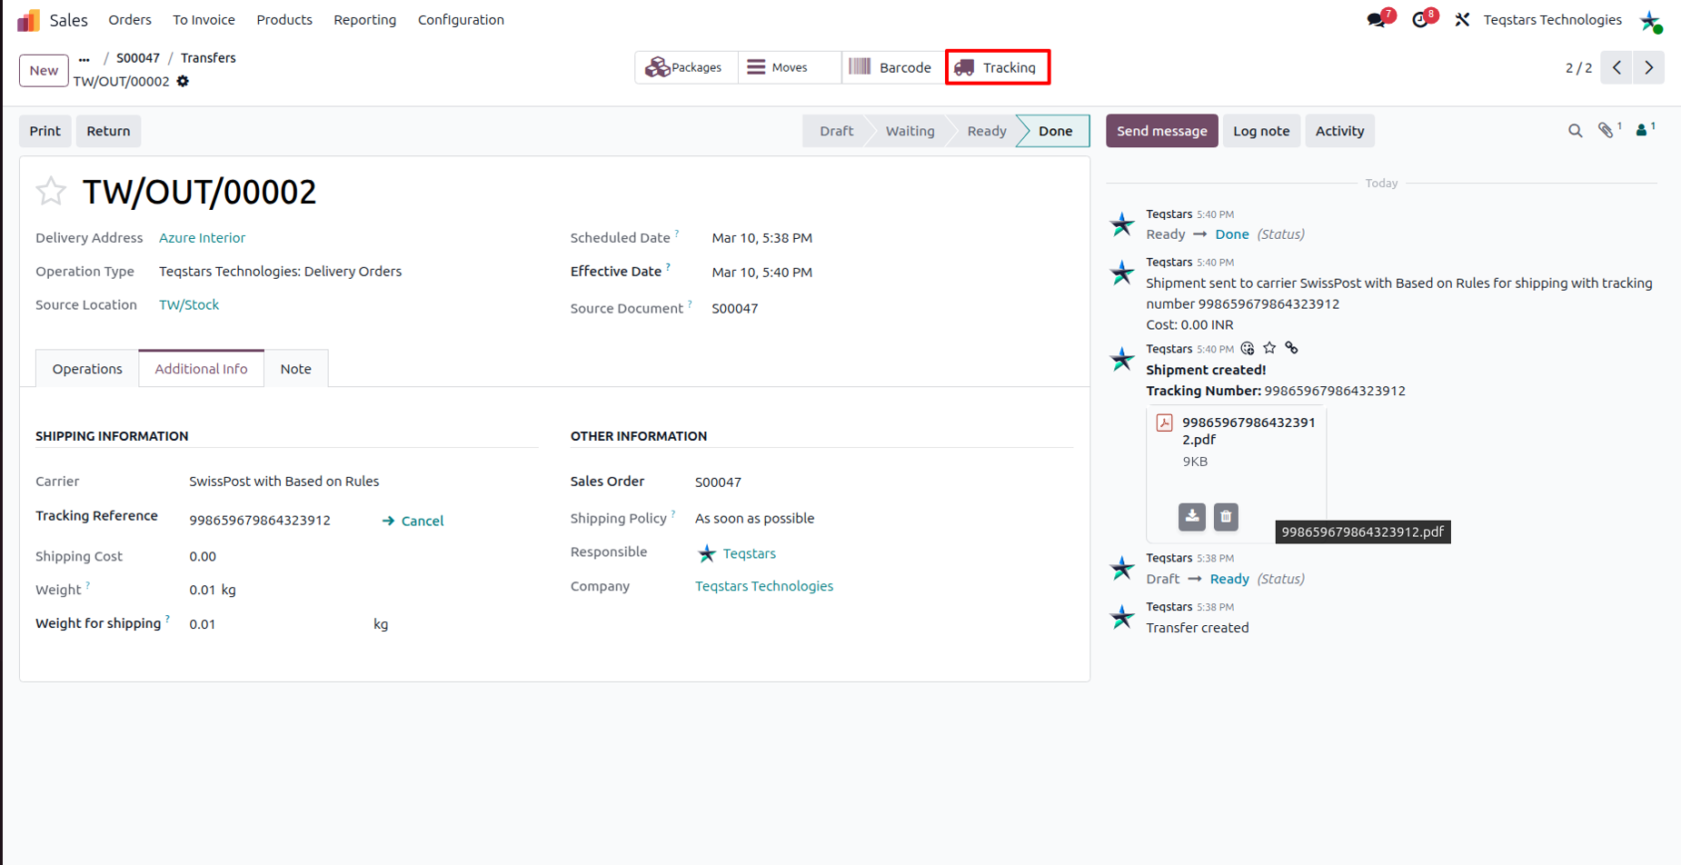Open the Moves smart button
Image resolution: width=1681 pixels, height=865 pixels.
[x=788, y=67]
